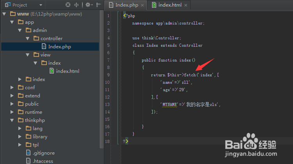Screen dimensions: 293x164
Task: Click the namespace app\admin\controller line
Action: tap(168, 23)
